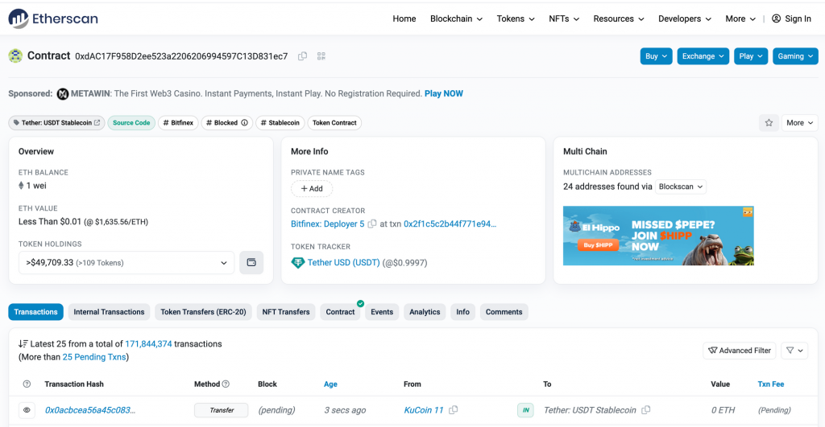Click the METAWIN sponsor logo
The height and width of the screenshot is (427, 825).
(x=63, y=94)
